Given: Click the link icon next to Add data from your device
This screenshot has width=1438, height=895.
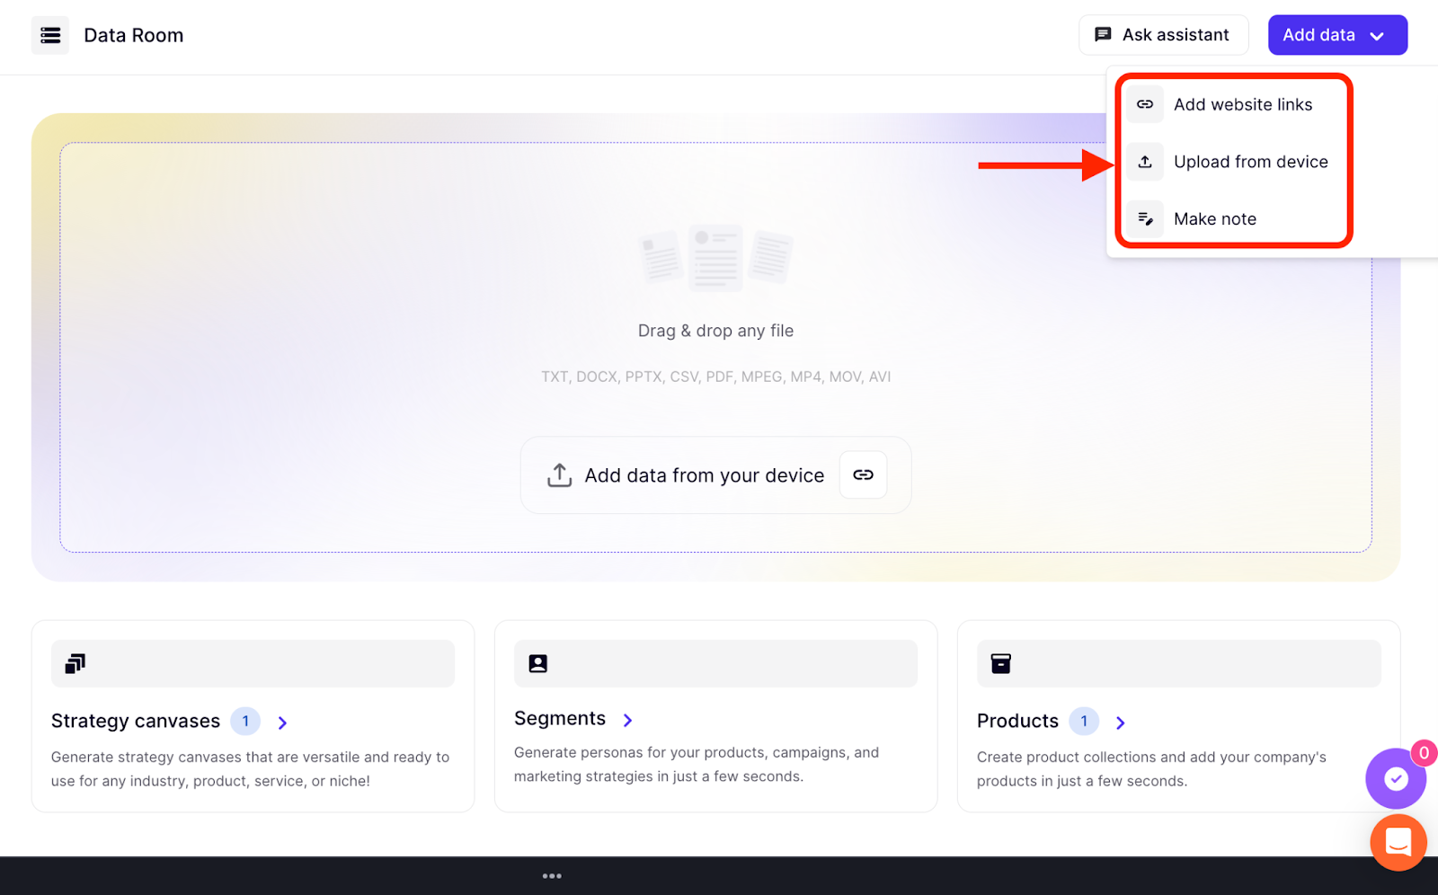Looking at the screenshot, I should point(863,474).
